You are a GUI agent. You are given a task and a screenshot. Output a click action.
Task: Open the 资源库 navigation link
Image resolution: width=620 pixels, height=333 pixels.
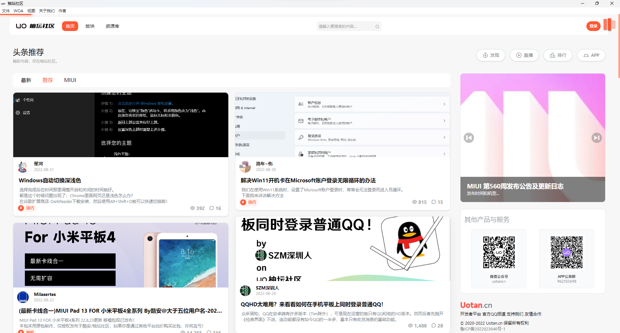112,26
